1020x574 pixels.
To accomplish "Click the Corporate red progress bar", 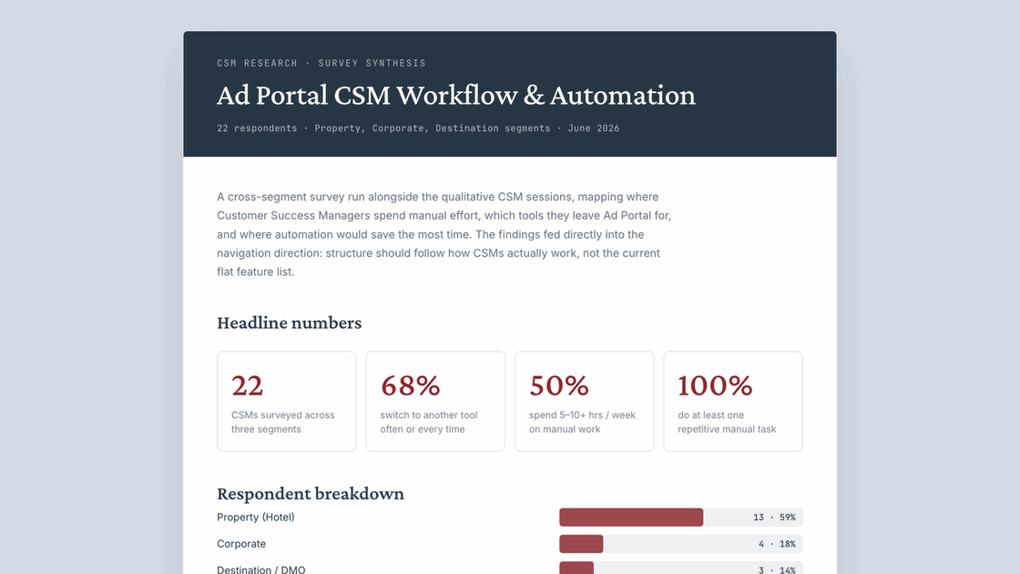I will [x=581, y=544].
